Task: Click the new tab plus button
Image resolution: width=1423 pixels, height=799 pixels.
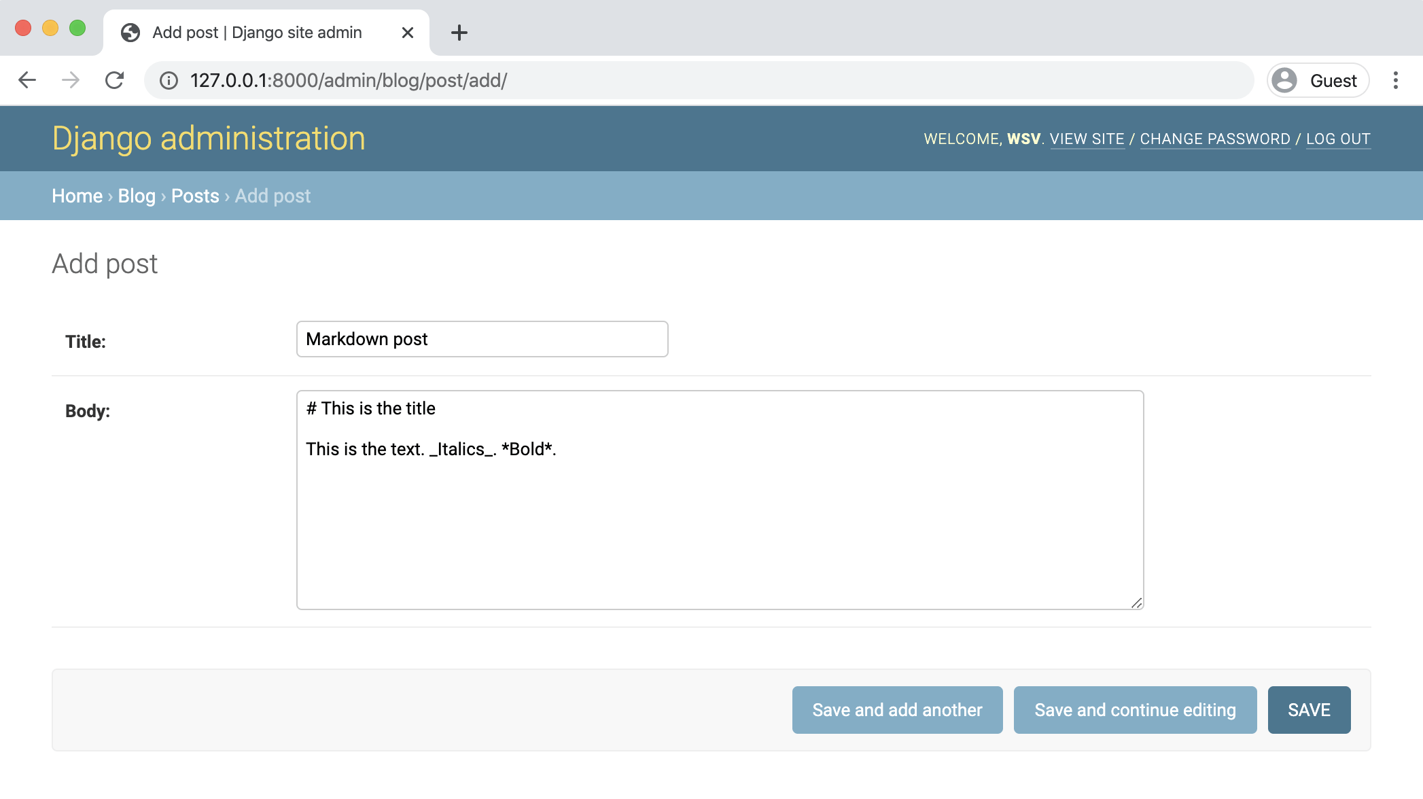Action: (x=459, y=32)
